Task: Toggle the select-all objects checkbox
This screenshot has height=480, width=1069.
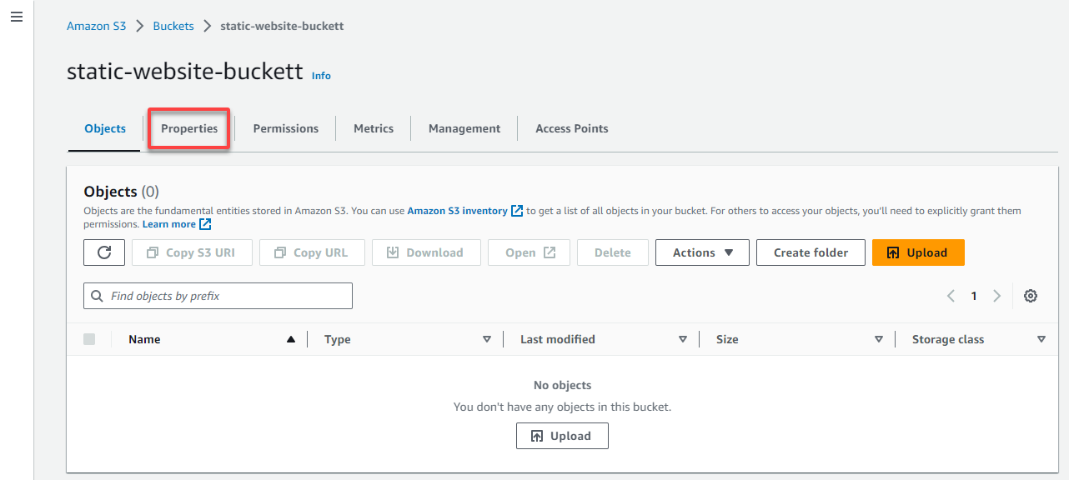Action: 89,339
